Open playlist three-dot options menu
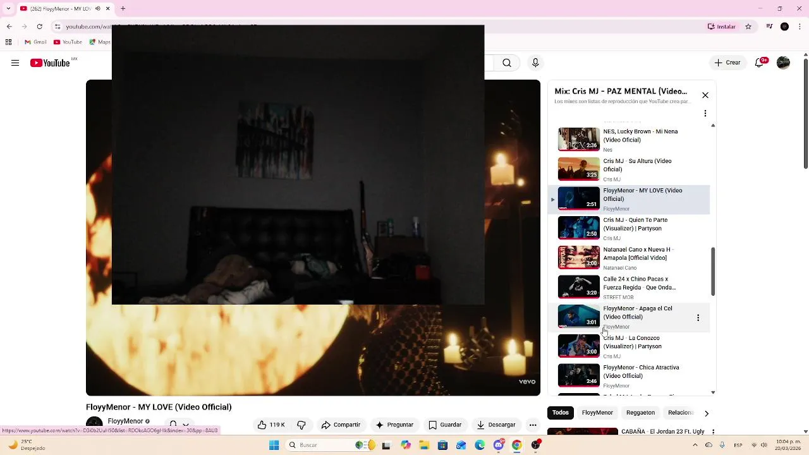Screen dimensions: 809x455 (x=705, y=114)
